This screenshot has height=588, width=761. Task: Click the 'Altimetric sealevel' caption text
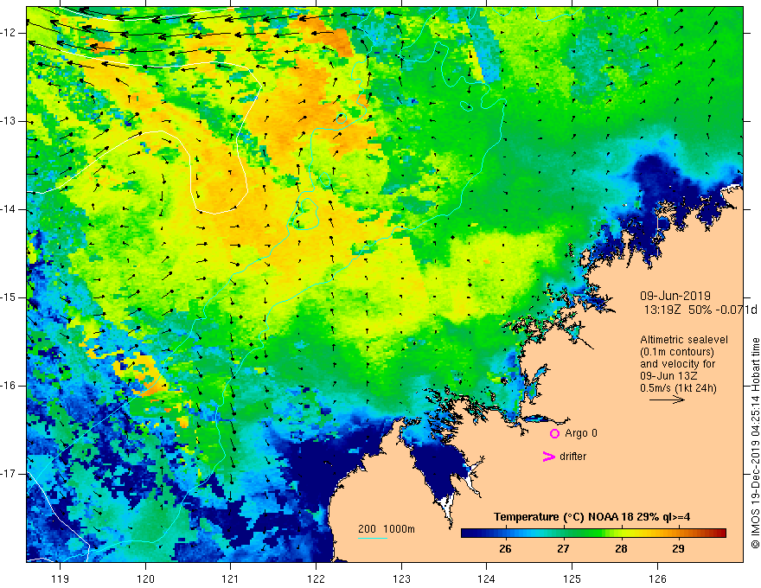pyautogui.click(x=684, y=340)
